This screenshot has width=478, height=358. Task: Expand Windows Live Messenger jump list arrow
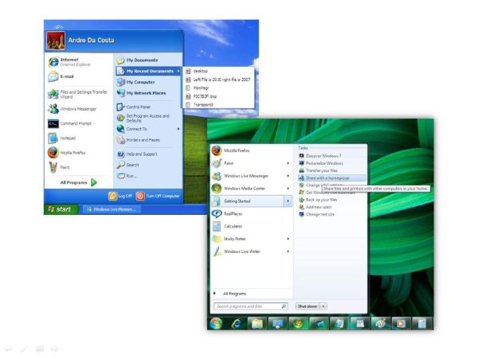tap(288, 176)
